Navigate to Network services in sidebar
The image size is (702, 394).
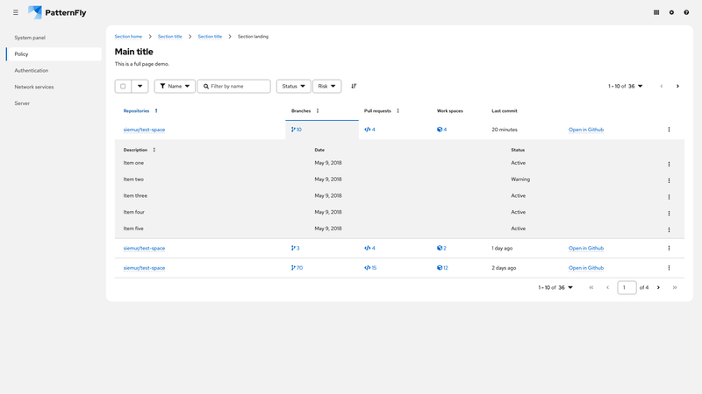pos(34,87)
